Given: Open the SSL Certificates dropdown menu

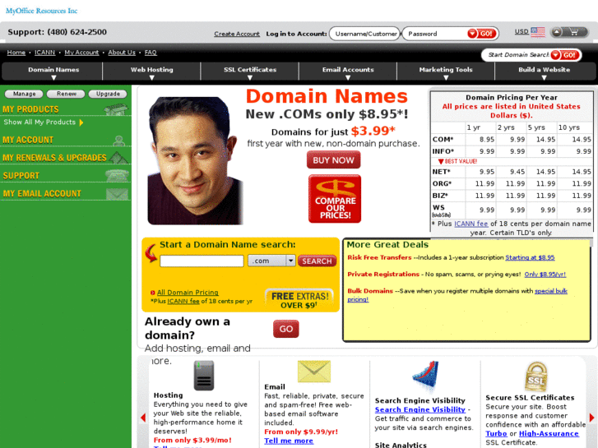Looking at the screenshot, I should click(250, 72).
